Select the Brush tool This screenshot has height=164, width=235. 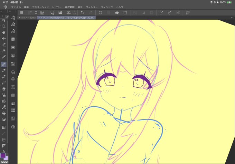pyautogui.click(x=3, y=77)
